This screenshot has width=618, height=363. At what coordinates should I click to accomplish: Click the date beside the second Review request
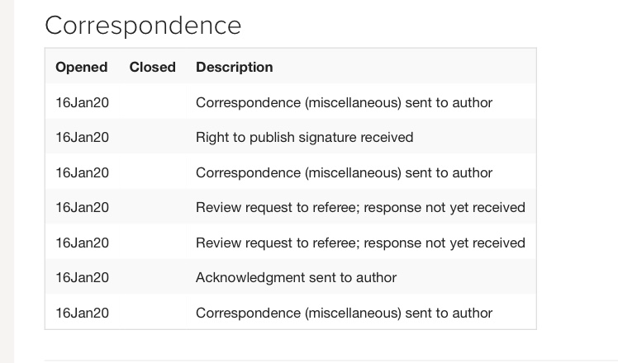click(x=83, y=243)
